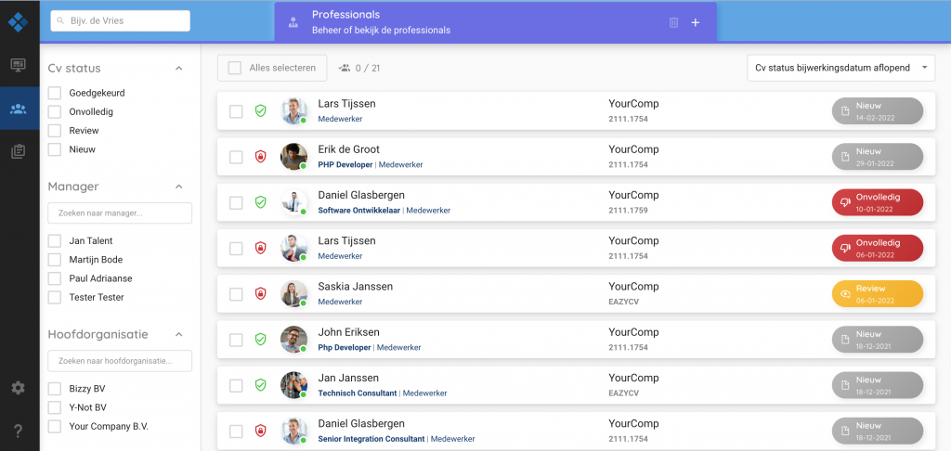Open the Cv status sort order dropdown

[841, 68]
